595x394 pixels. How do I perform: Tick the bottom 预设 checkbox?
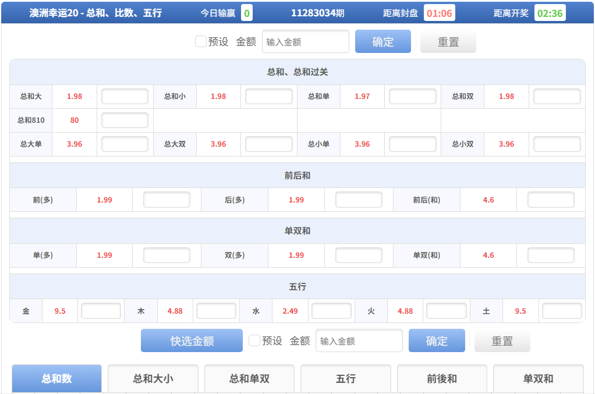(254, 340)
